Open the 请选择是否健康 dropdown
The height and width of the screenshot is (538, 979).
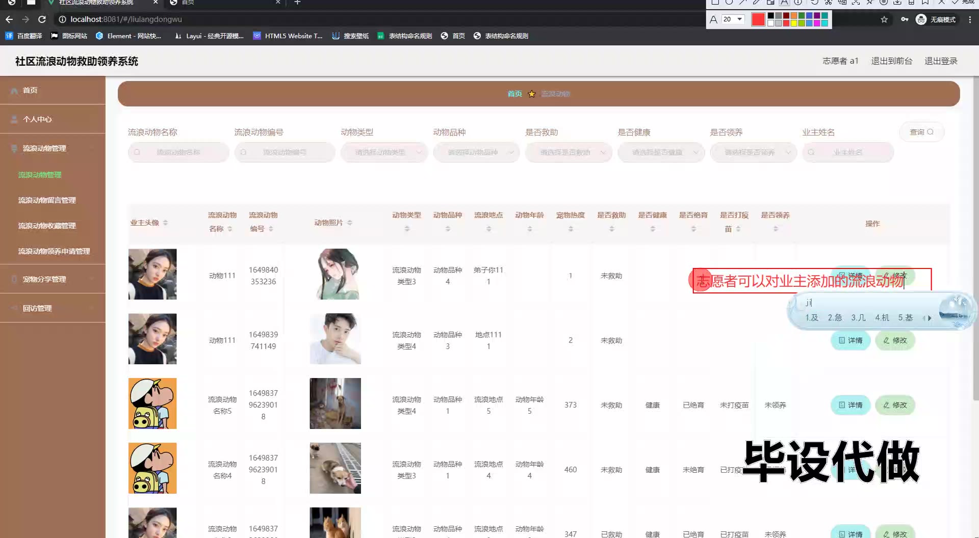click(661, 152)
